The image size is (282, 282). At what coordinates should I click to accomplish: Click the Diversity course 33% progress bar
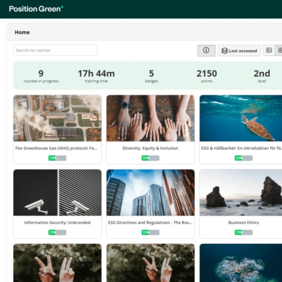(x=150, y=158)
